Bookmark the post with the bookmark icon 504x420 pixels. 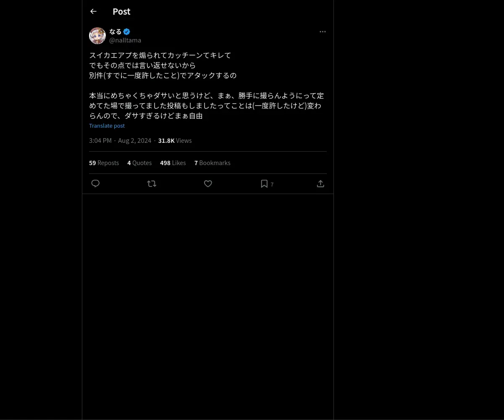(x=264, y=184)
